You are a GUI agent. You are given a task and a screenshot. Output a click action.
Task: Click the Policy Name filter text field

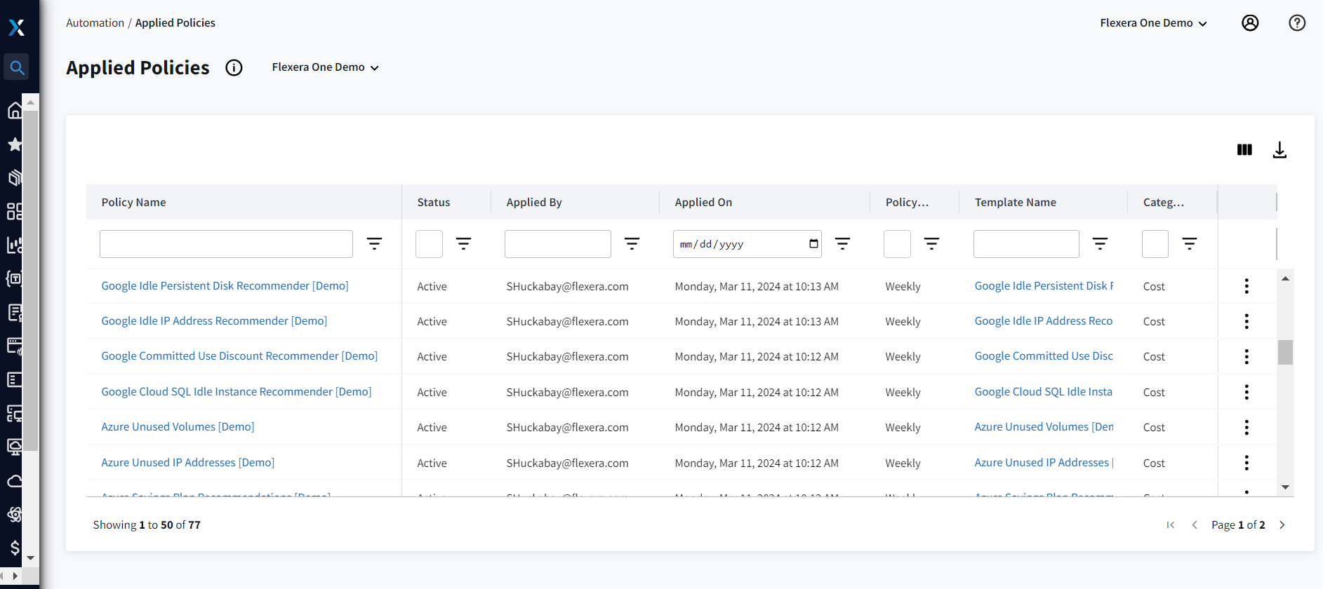tap(226, 244)
